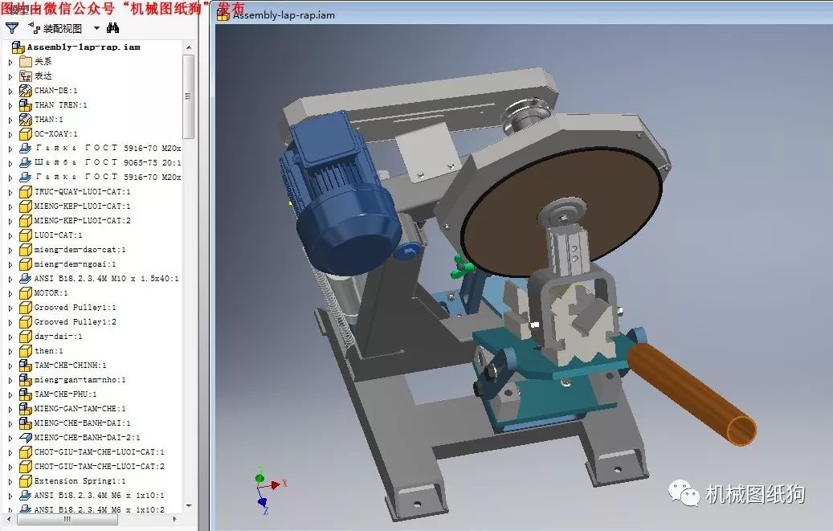The image size is (833, 531).
Task: Select ANSI B18.2.3.4M M6 x 1x10:2
Action: (x=100, y=509)
